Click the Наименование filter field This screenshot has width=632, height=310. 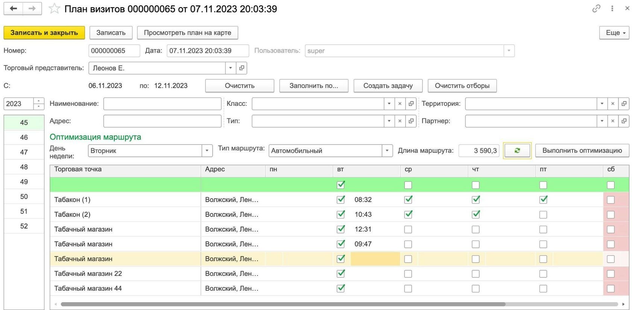pos(162,104)
